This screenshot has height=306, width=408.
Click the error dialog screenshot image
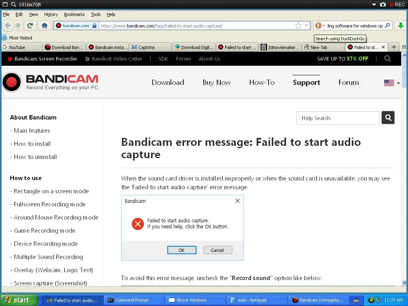[182, 228]
